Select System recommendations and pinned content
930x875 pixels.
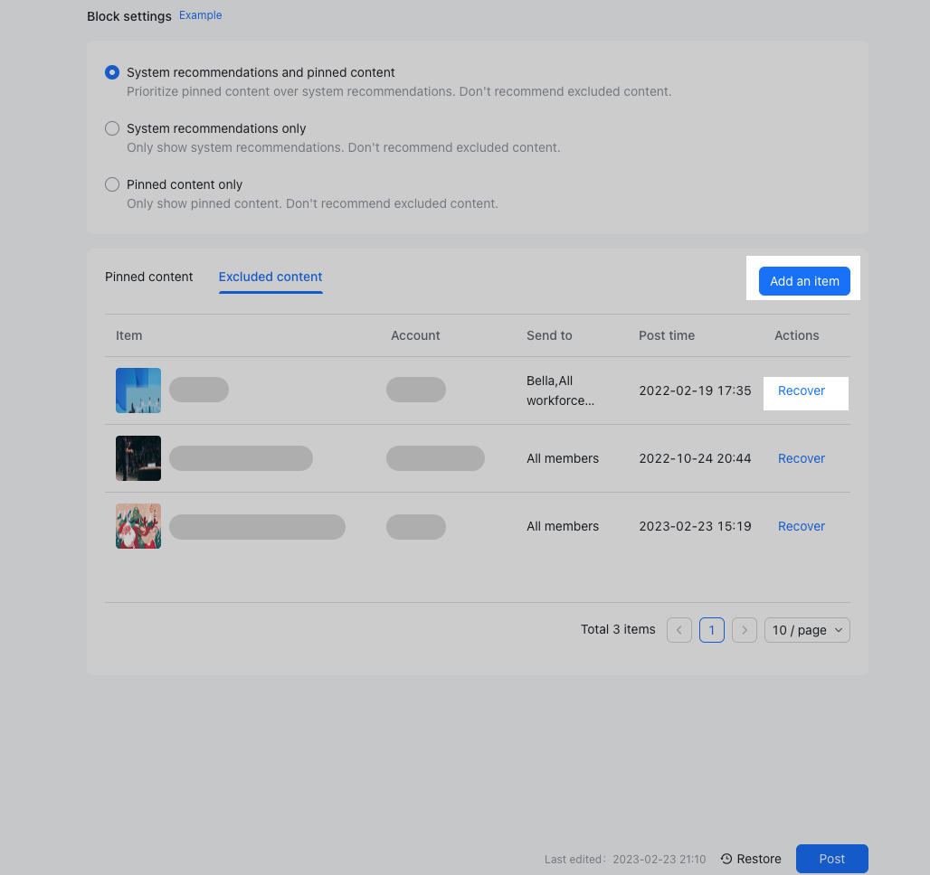click(111, 72)
